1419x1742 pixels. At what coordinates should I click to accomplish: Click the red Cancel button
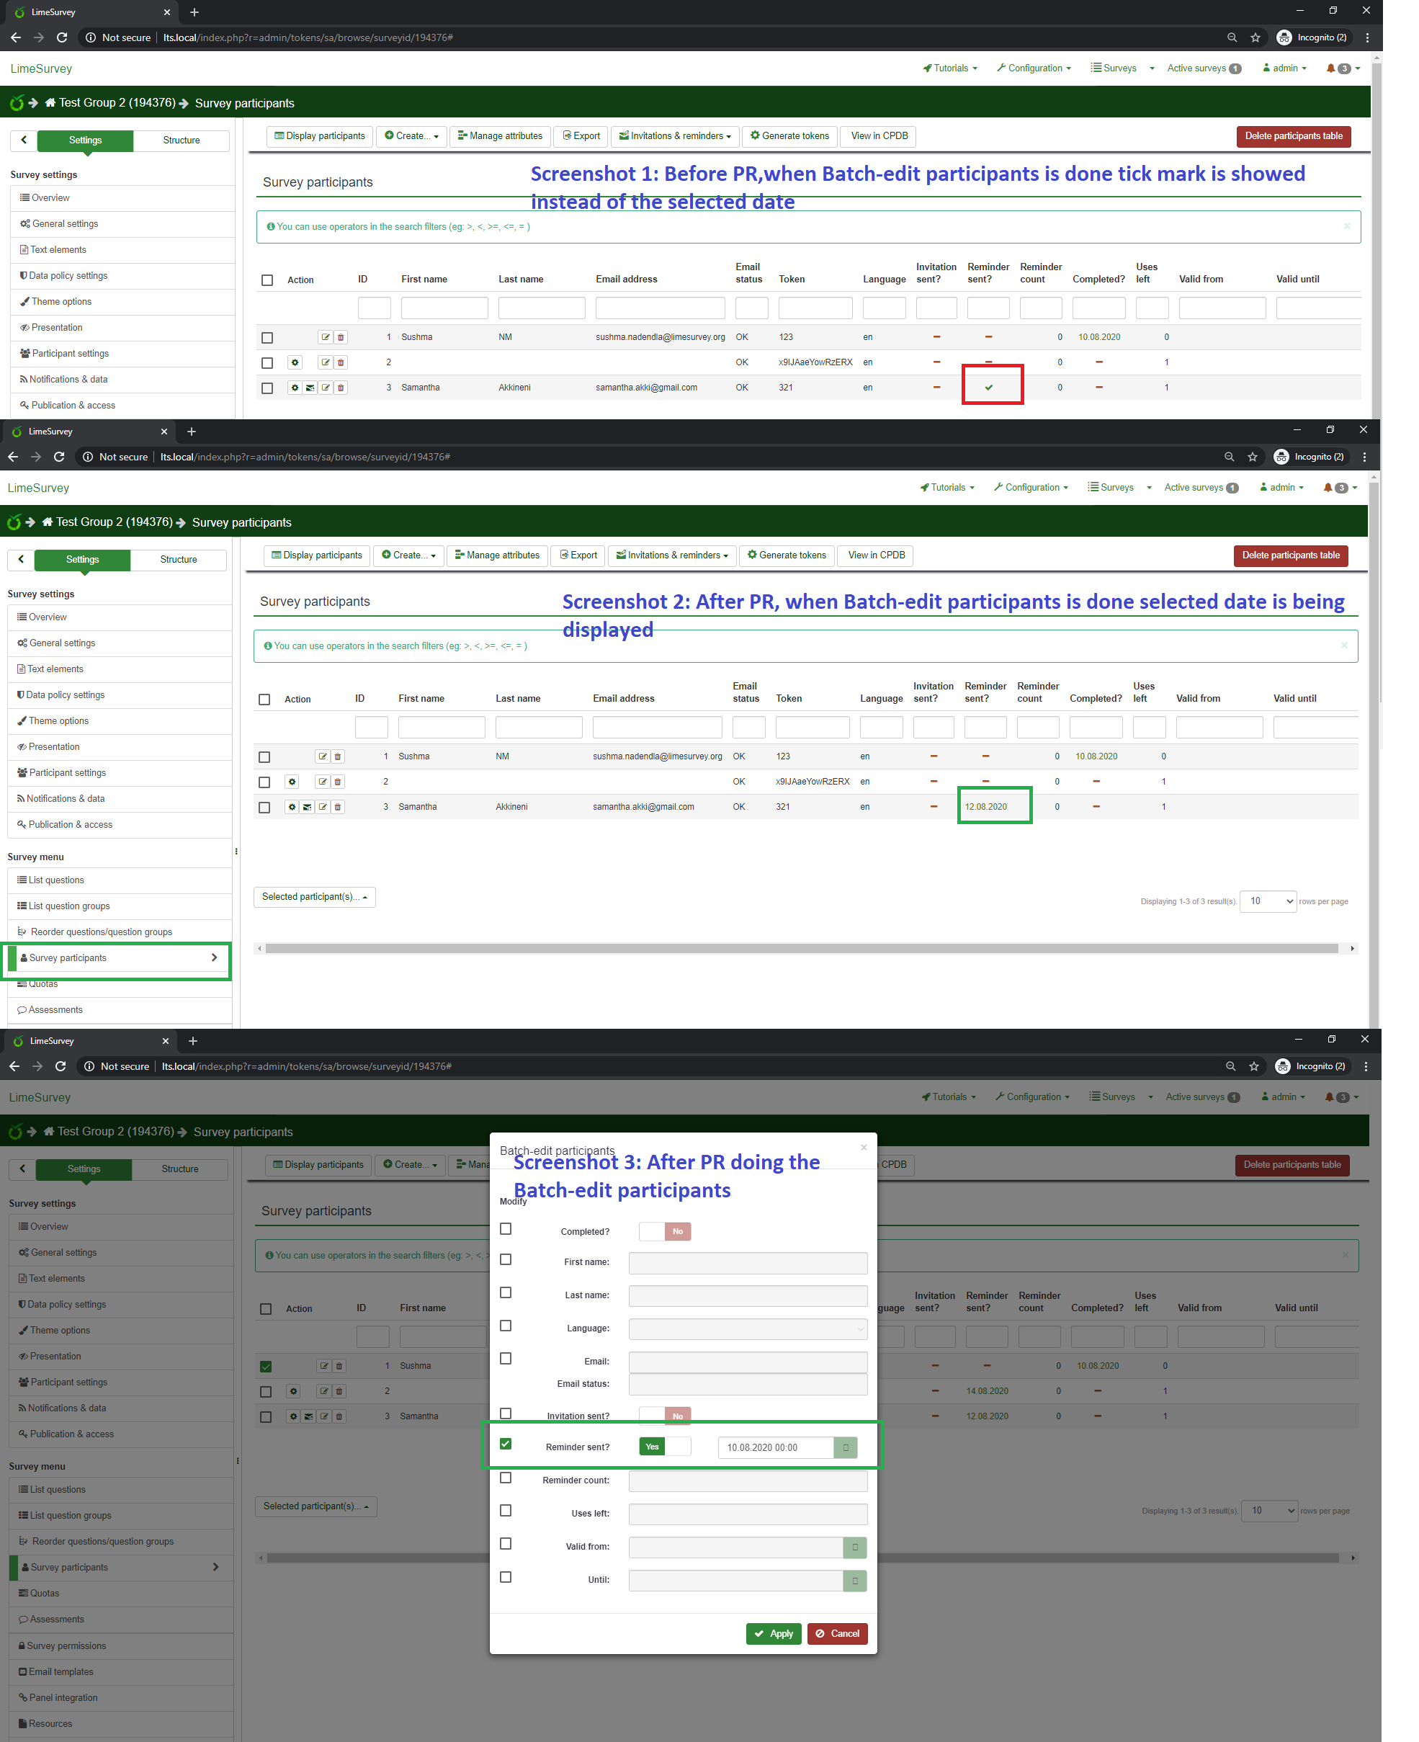pos(837,1633)
